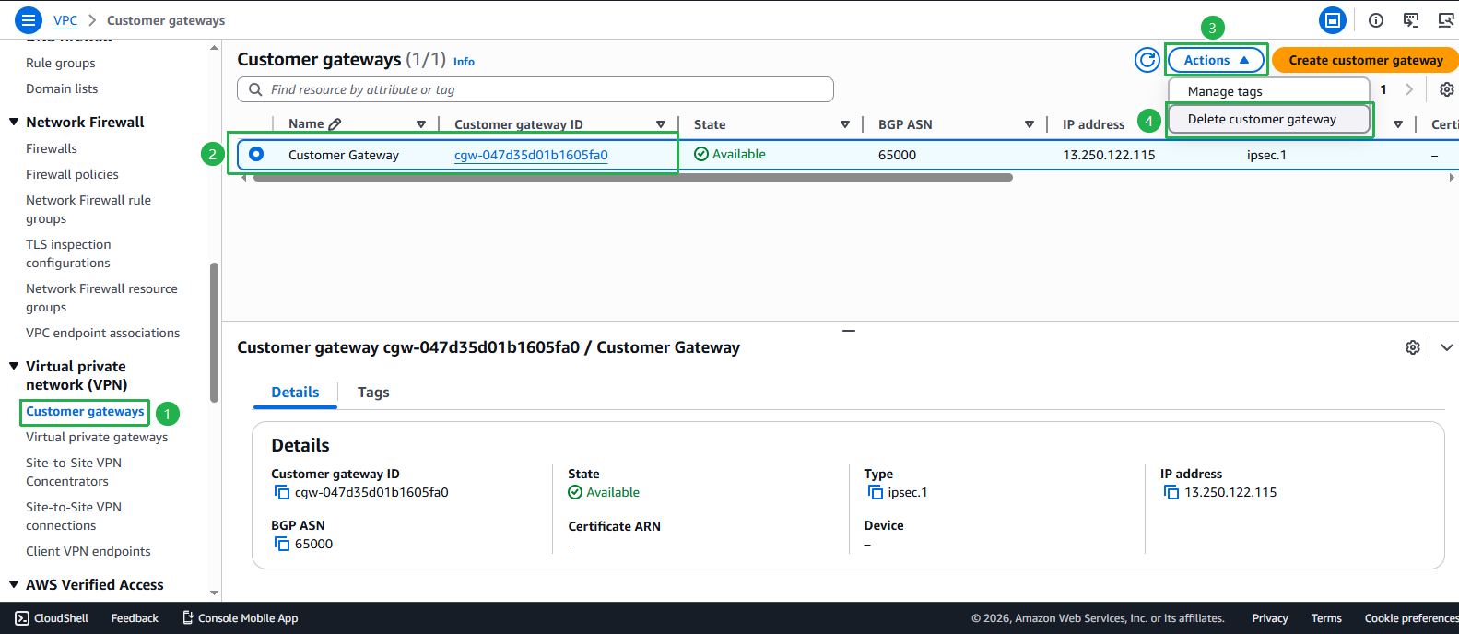The width and height of the screenshot is (1459, 634).
Task: Sort by the Name column arrow
Action: click(x=421, y=124)
